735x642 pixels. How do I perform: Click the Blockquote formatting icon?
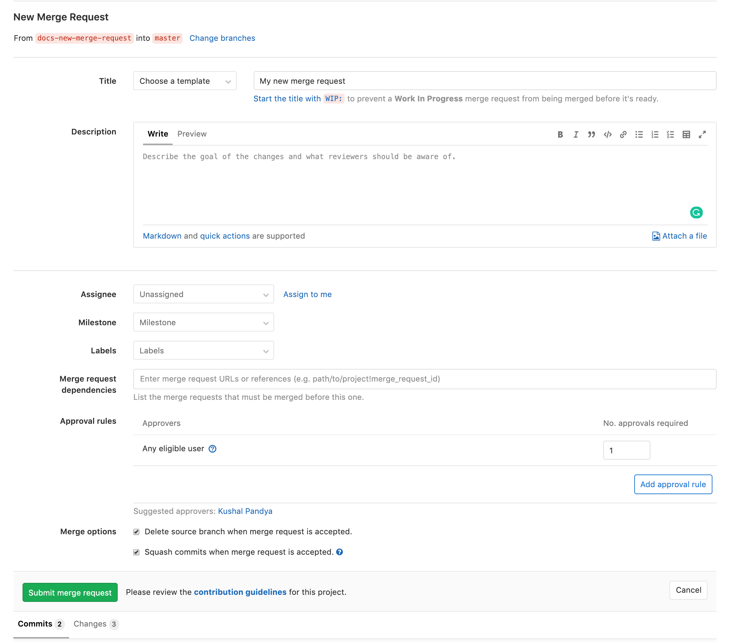592,134
